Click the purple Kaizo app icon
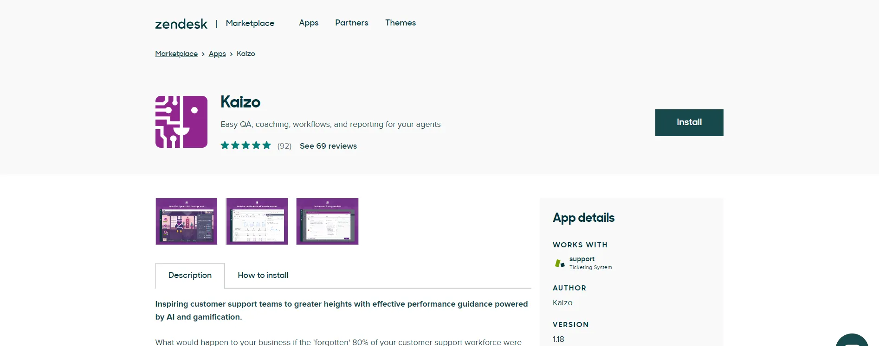879x346 pixels. [181, 122]
